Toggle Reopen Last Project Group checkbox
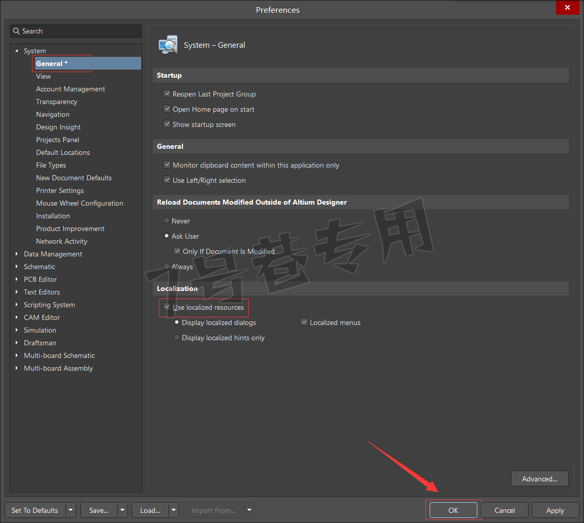 tap(167, 94)
